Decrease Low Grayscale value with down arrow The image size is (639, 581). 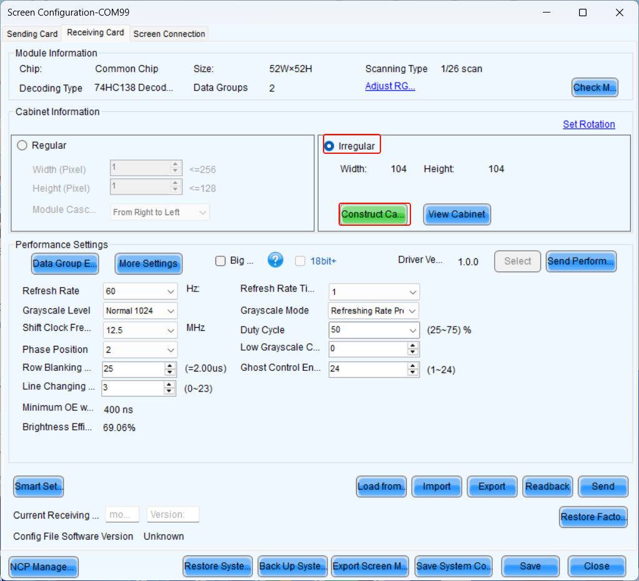tap(412, 352)
